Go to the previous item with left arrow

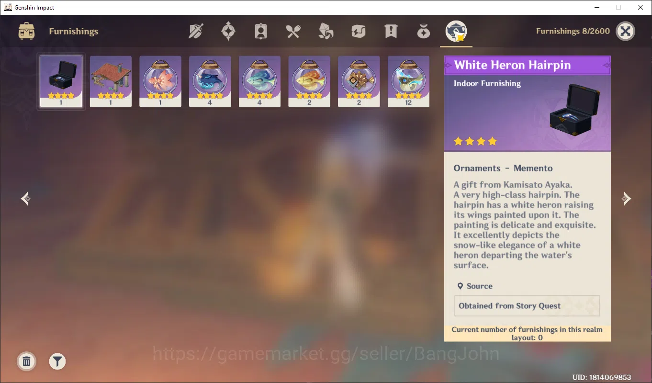click(26, 198)
